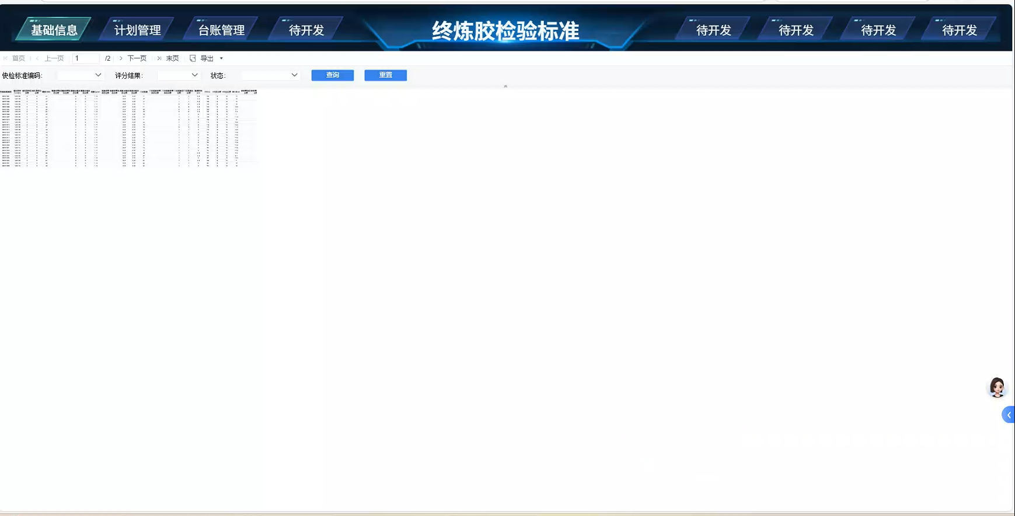
Task: Go to first page with 首页
Action: tap(15, 58)
